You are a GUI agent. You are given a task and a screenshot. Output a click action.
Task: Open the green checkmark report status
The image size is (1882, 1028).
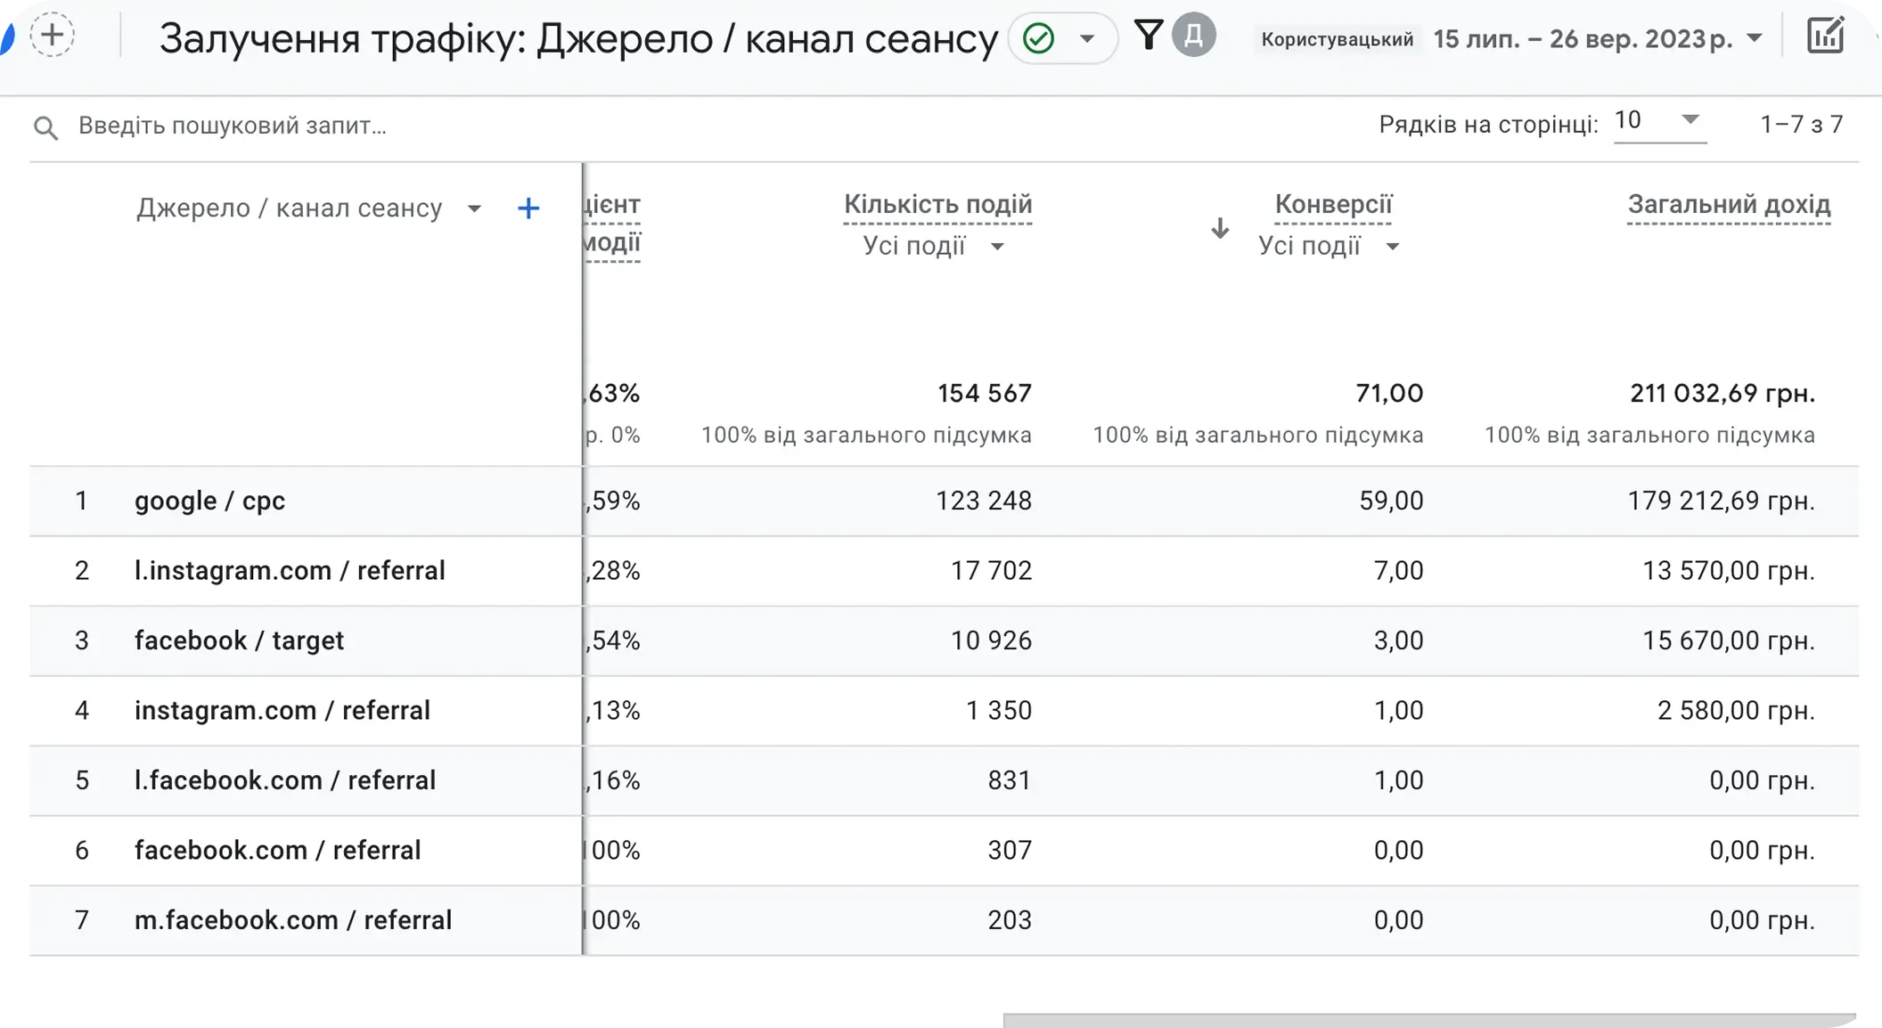(1038, 38)
